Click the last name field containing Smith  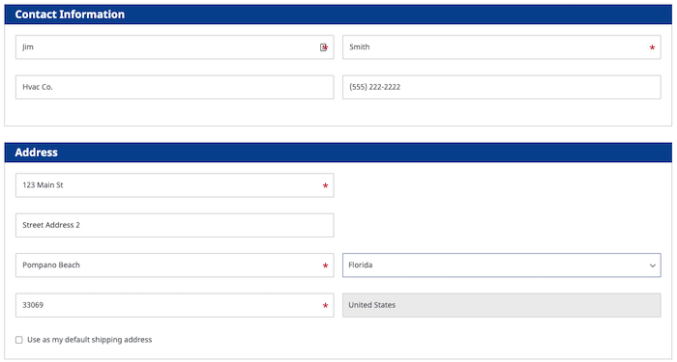[x=501, y=47]
